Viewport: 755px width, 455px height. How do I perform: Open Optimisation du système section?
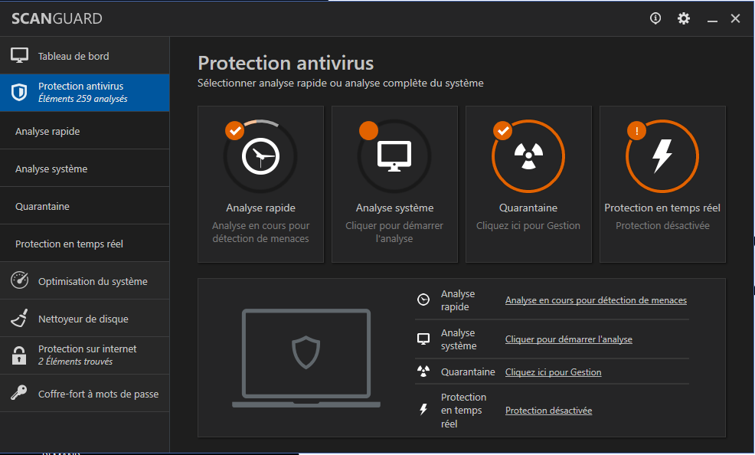click(85, 281)
